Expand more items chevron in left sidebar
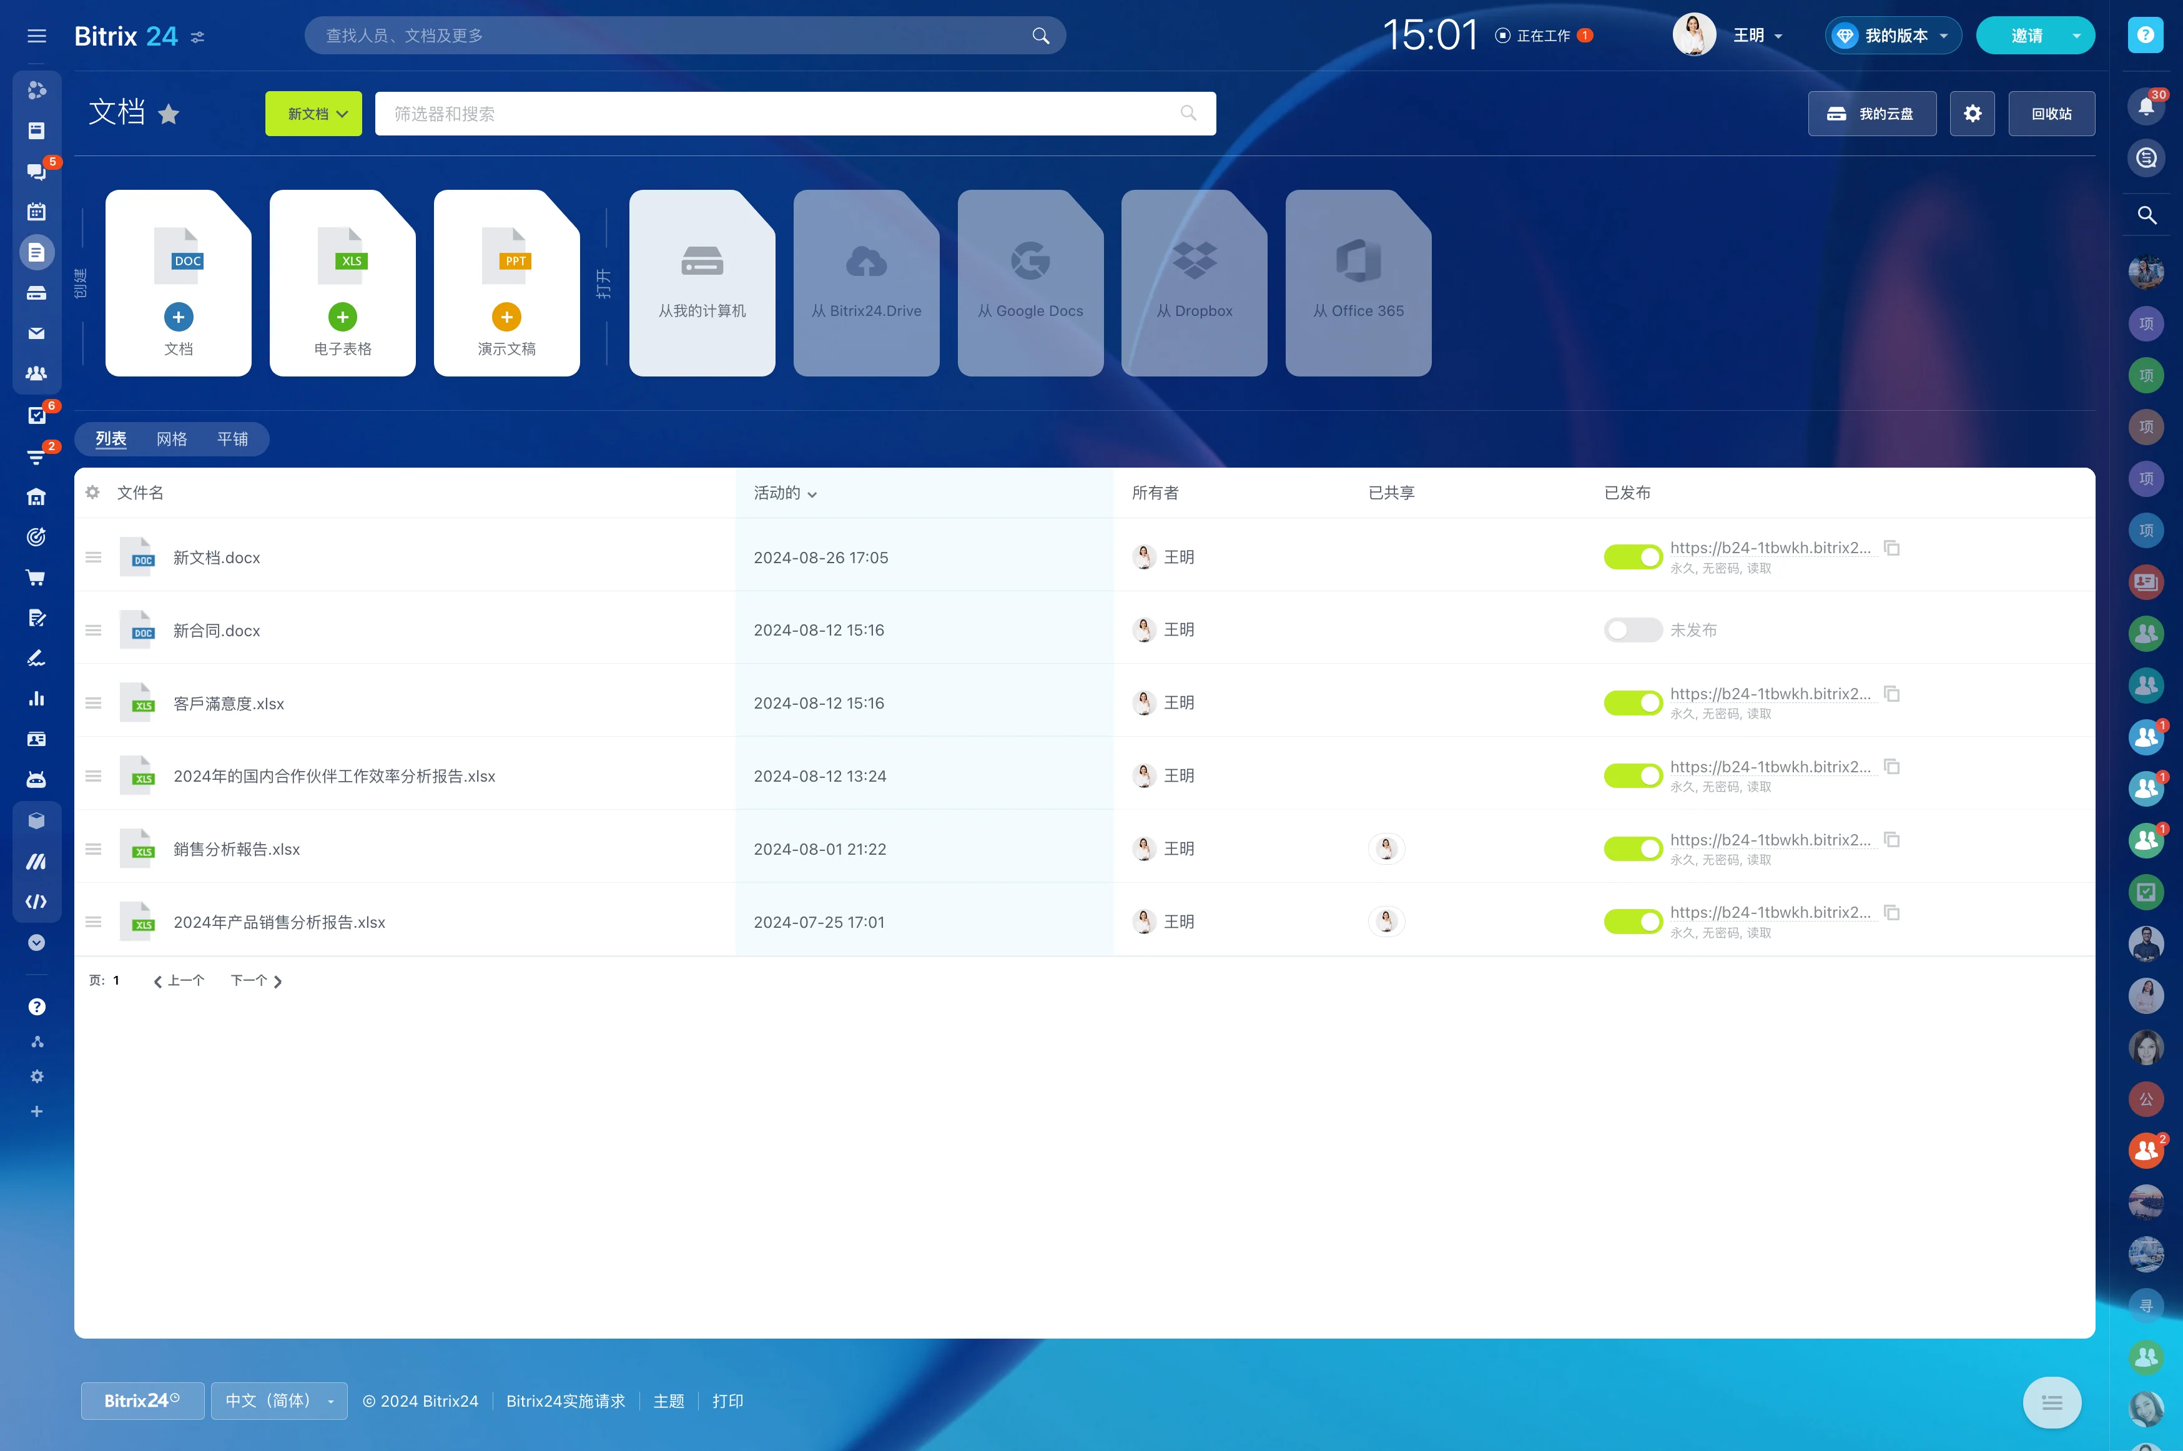Screen dimensions: 2183x1451 click(37, 943)
